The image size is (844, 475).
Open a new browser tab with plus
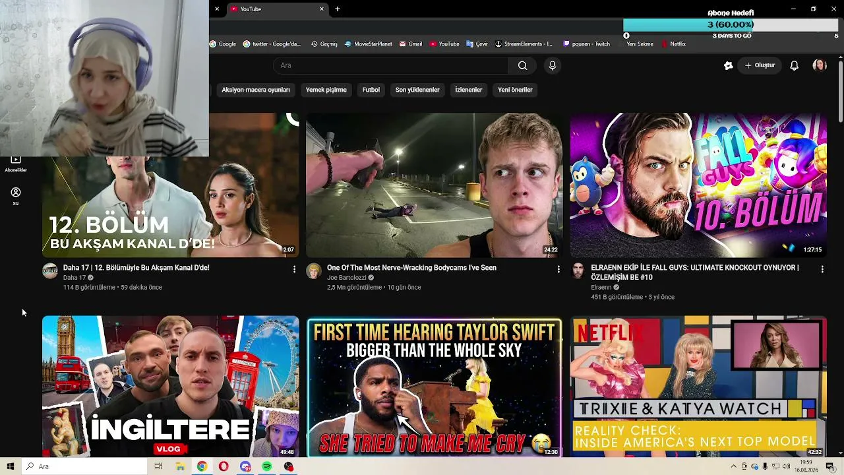coord(338,9)
